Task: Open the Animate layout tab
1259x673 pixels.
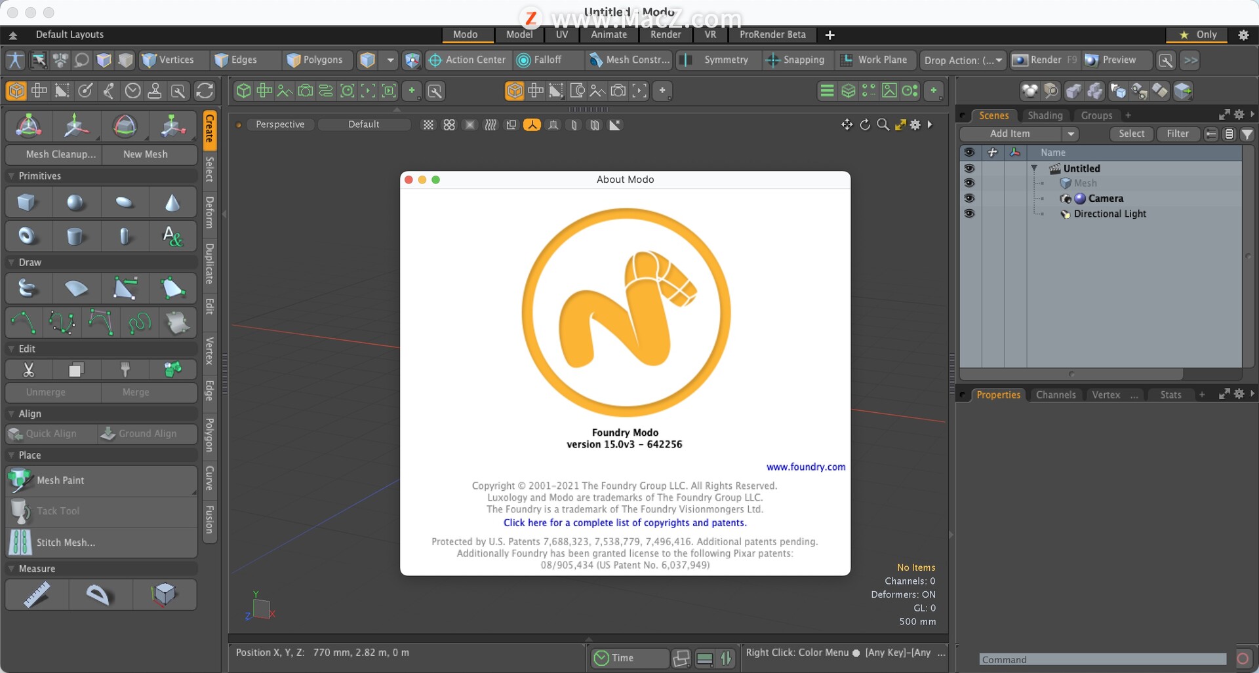Action: [x=609, y=35]
